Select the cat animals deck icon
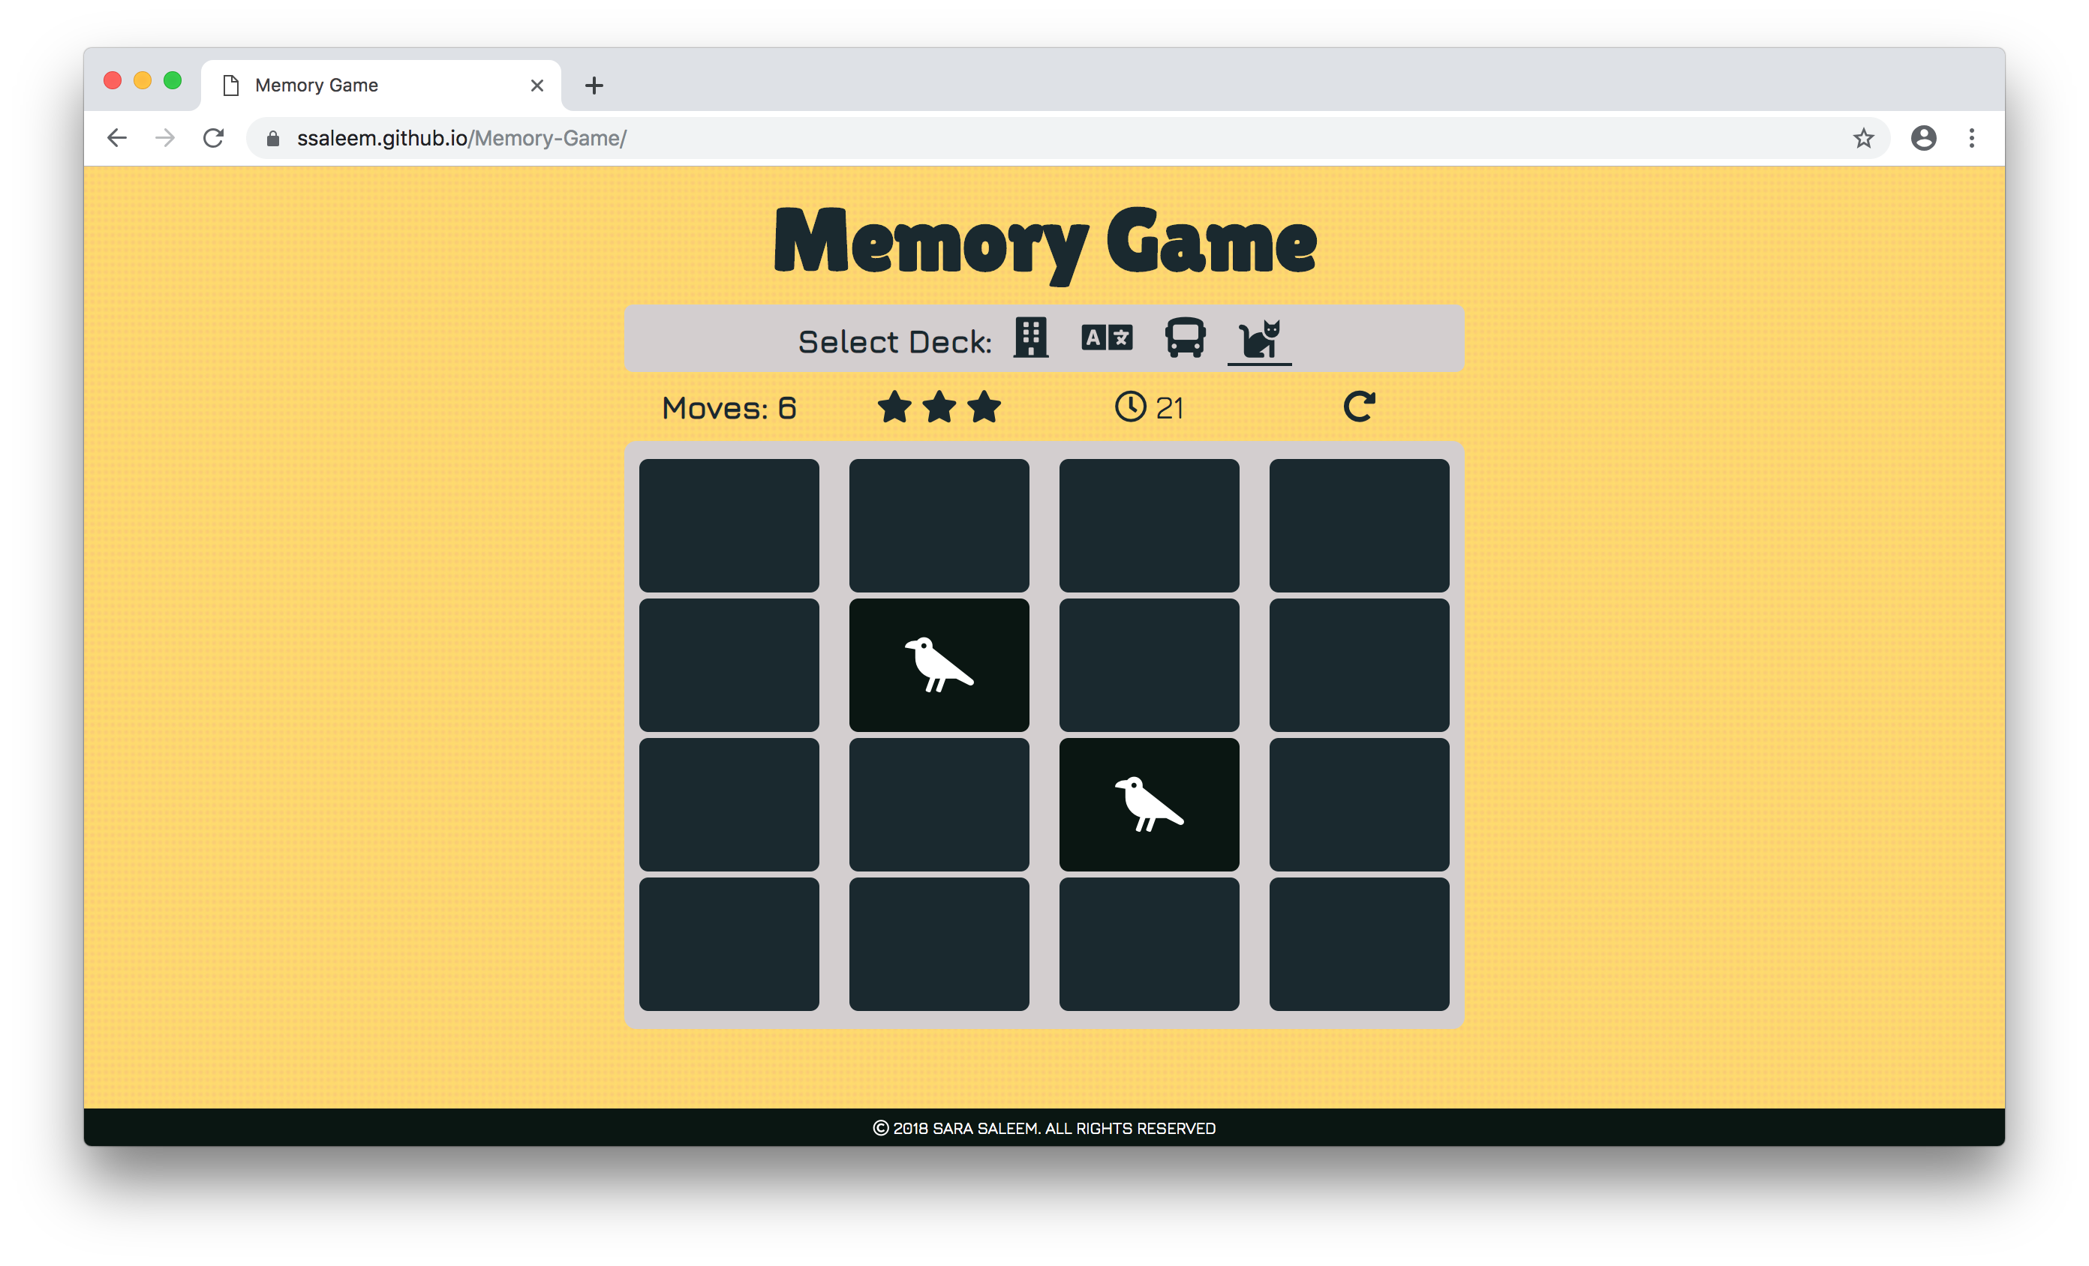The width and height of the screenshot is (2089, 1266). pos(1259,340)
